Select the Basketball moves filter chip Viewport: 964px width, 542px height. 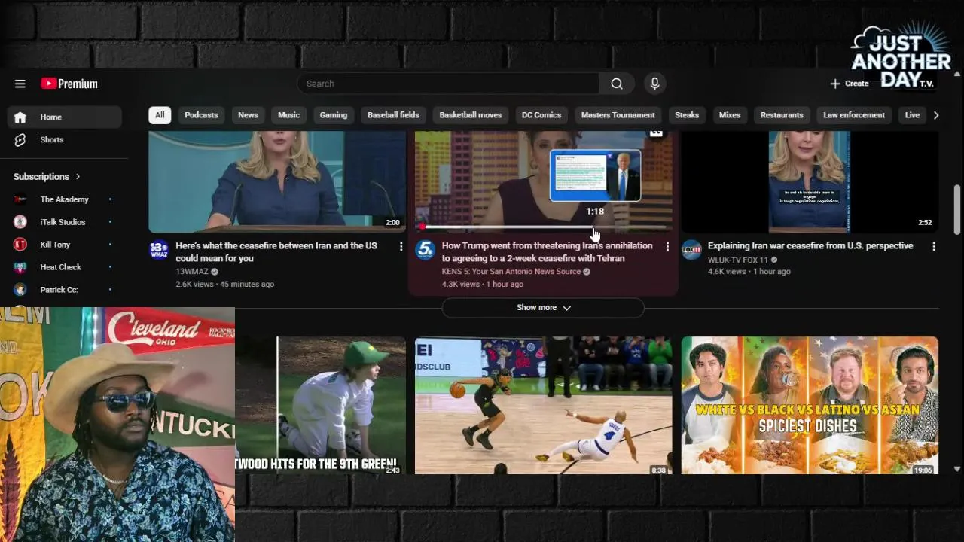pos(470,115)
